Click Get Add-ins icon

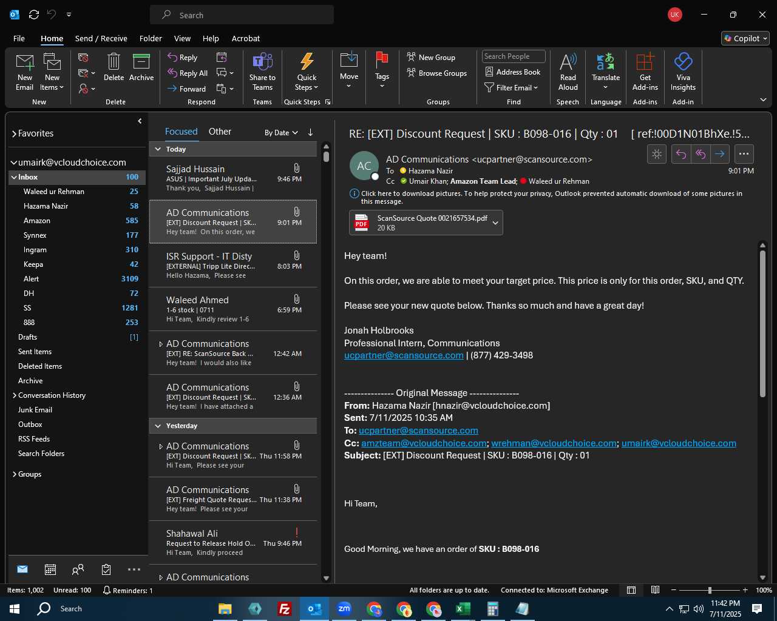click(645, 62)
